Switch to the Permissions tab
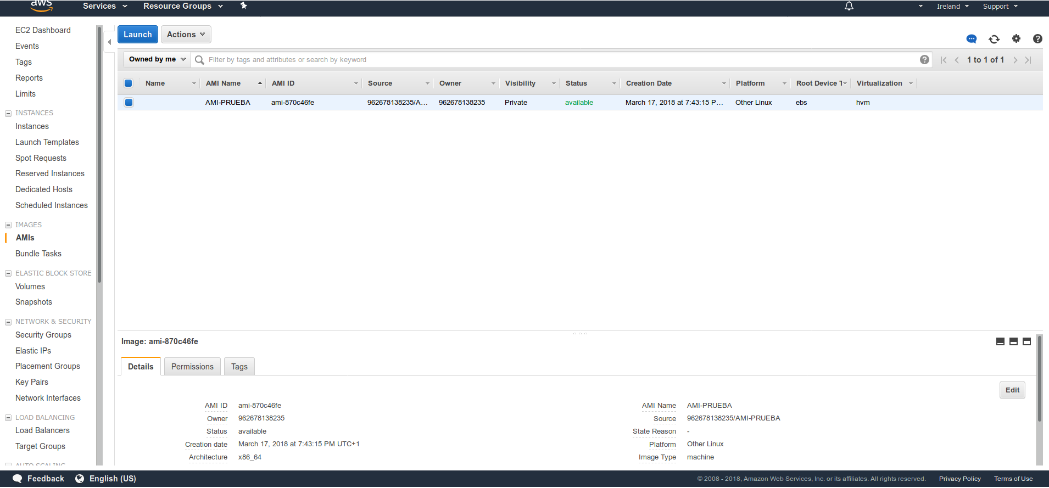 tap(192, 367)
